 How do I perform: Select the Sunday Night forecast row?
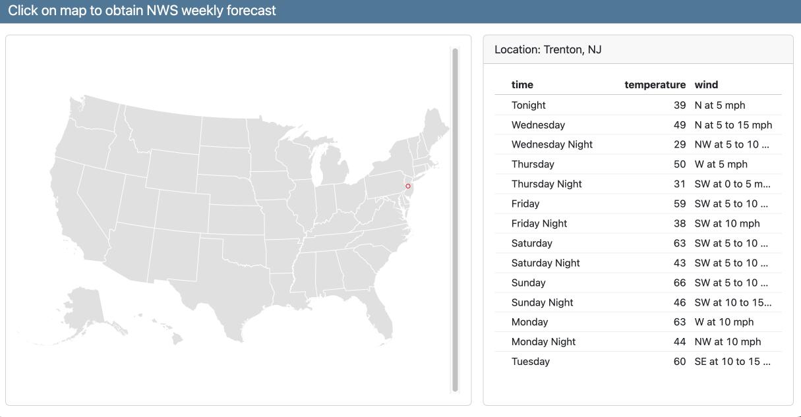pos(638,303)
